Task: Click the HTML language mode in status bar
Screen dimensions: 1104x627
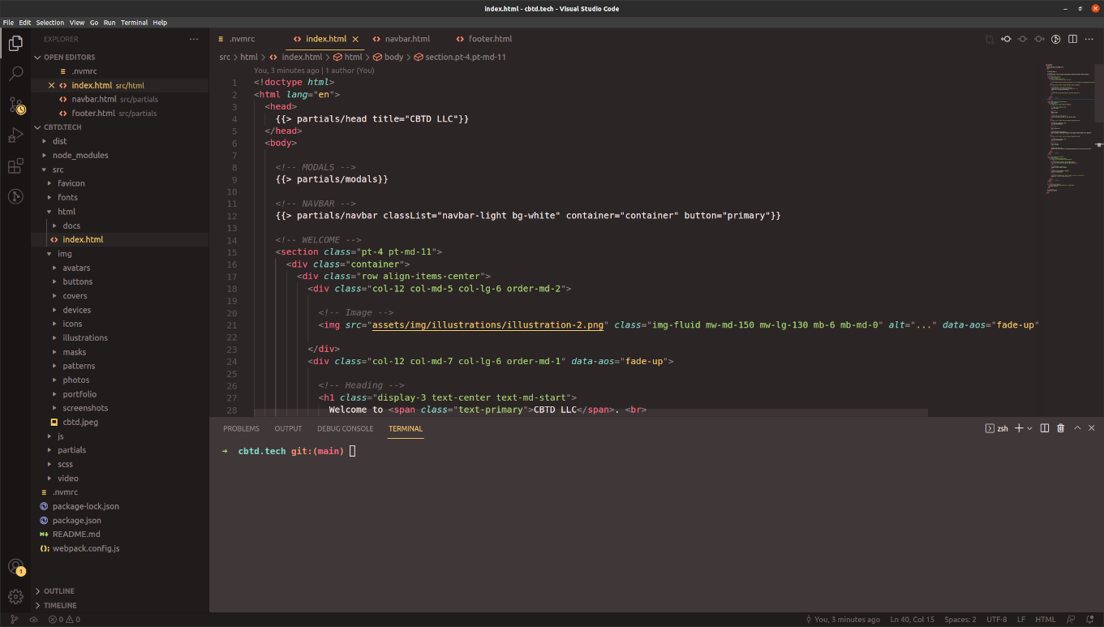Action: click(1045, 620)
